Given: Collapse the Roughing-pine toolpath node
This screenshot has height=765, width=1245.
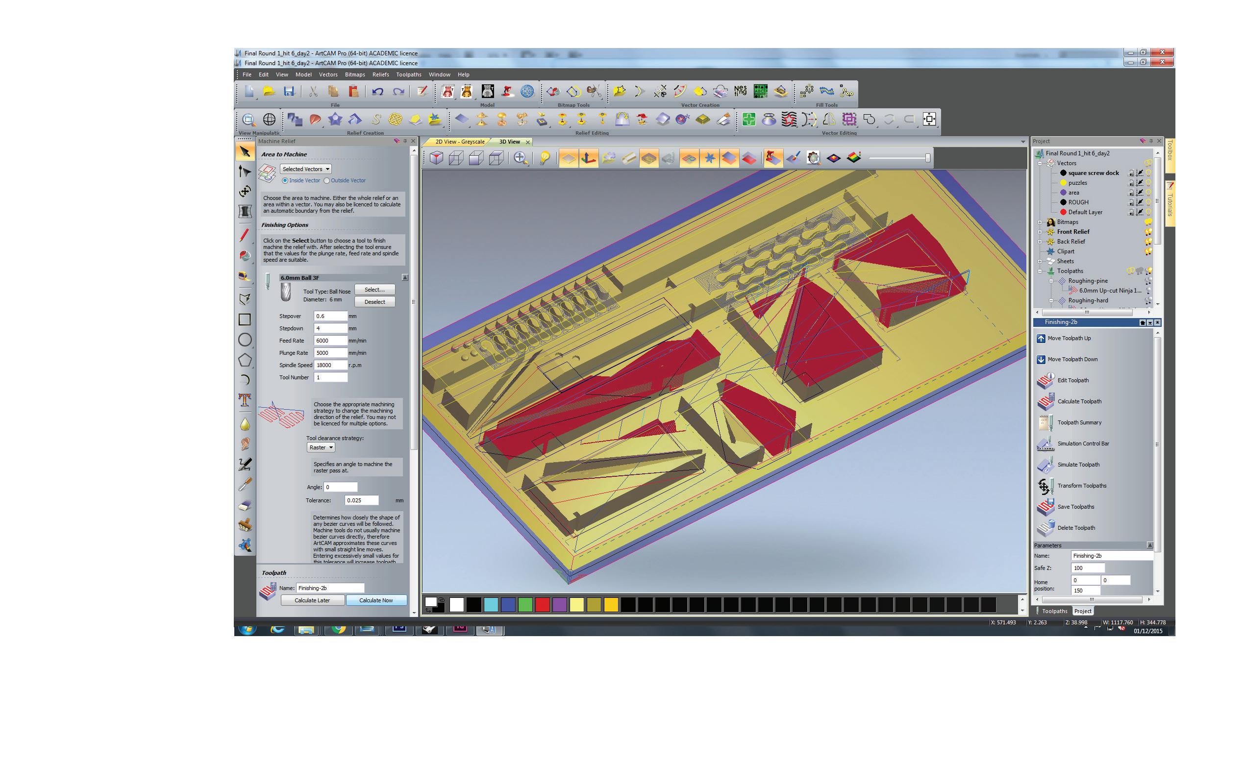Looking at the screenshot, I should 1051,281.
